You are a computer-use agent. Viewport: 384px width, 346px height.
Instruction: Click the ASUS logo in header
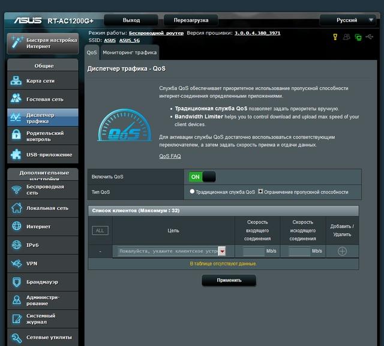point(28,20)
